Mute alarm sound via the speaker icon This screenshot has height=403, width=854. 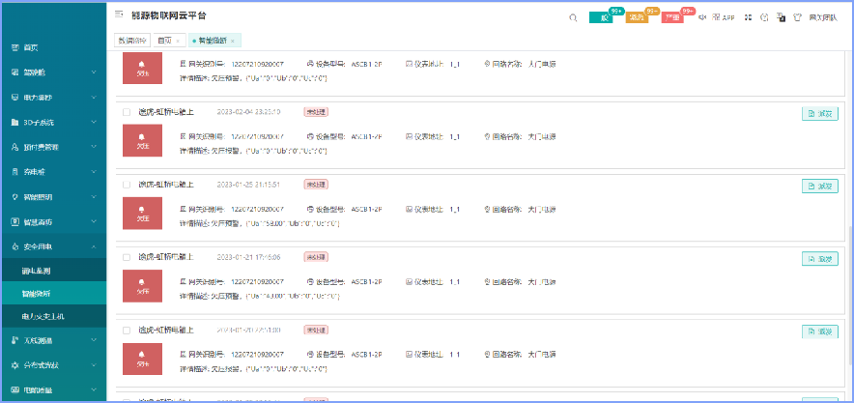[x=702, y=17]
